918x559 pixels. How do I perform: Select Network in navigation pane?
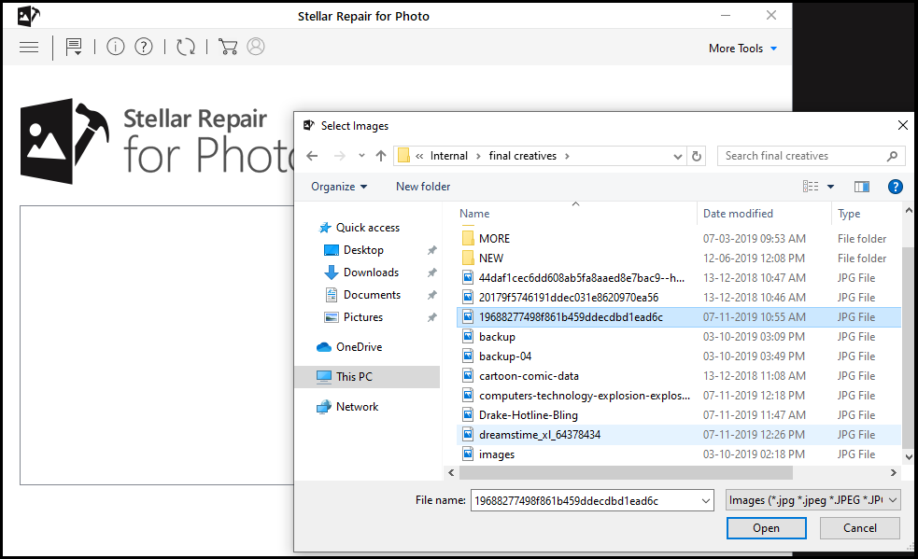[357, 407]
